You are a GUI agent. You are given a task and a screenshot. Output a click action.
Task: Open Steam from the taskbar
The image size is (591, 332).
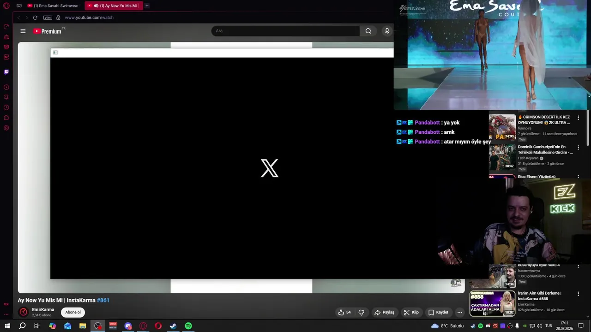tap(173, 326)
